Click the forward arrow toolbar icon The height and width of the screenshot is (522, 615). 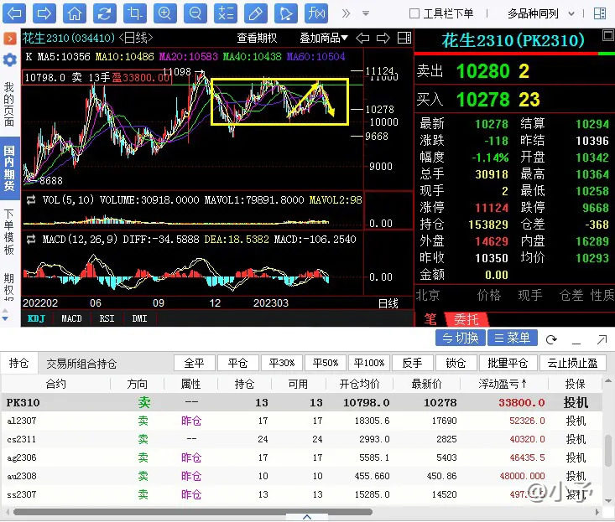(x=44, y=13)
